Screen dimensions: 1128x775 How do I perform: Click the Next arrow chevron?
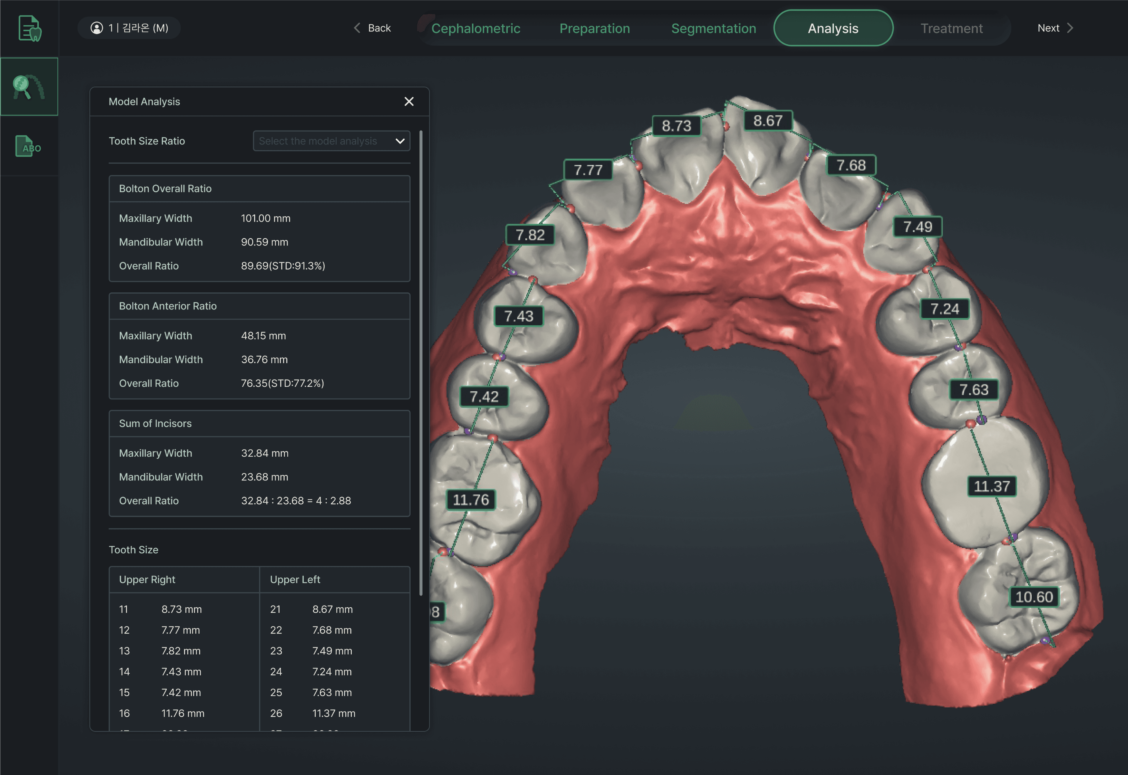tap(1070, 28)
